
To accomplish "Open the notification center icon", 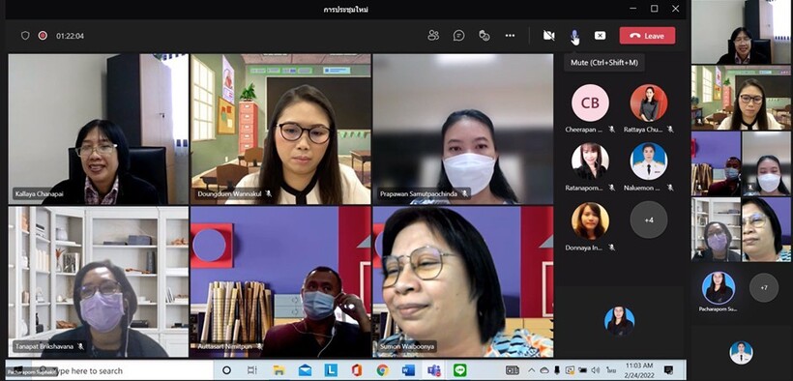I will 668,369.
